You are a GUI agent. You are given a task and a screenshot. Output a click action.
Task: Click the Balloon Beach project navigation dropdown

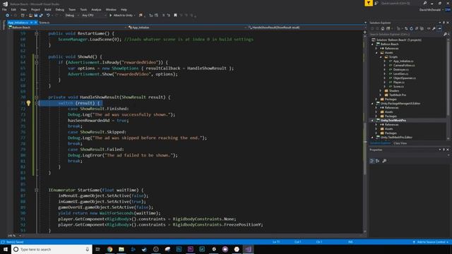coord(67,28)
